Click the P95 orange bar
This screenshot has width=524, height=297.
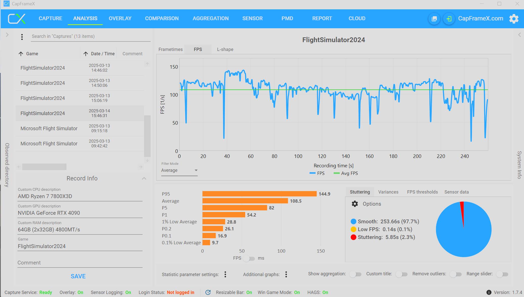[x=260, y=194]
